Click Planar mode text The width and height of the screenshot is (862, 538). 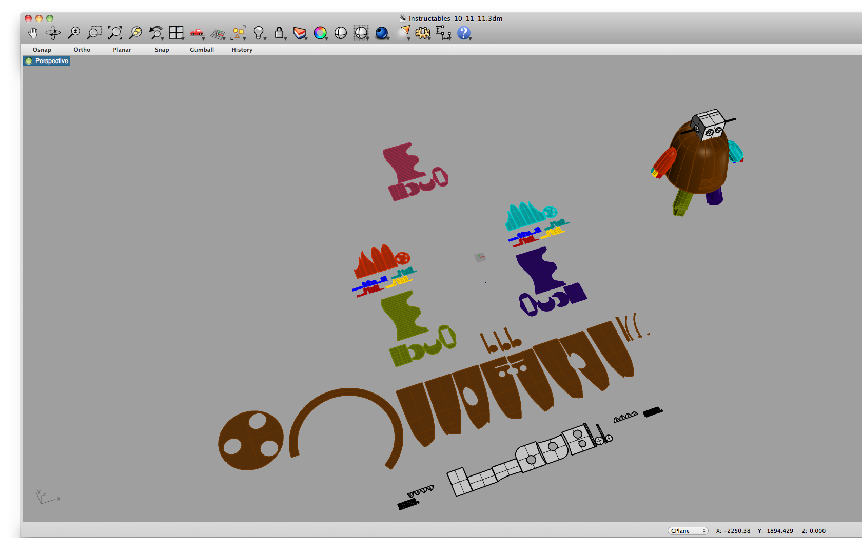coord(122,50)
